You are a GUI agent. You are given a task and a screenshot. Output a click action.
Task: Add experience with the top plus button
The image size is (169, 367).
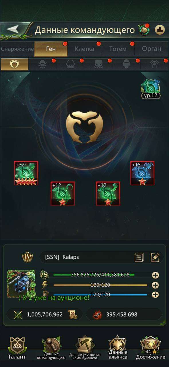[155, 275]
